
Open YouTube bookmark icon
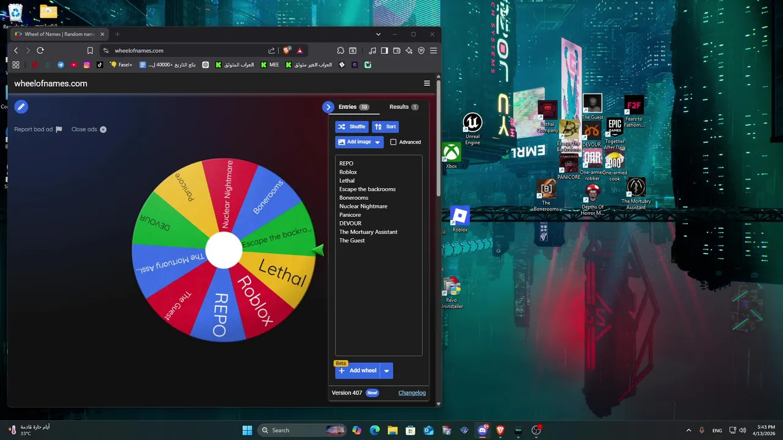(74, 65)
